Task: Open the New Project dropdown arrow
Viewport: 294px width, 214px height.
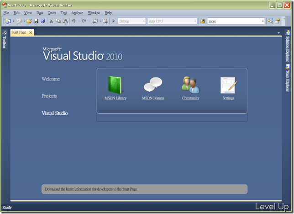Action: (14, 21)
